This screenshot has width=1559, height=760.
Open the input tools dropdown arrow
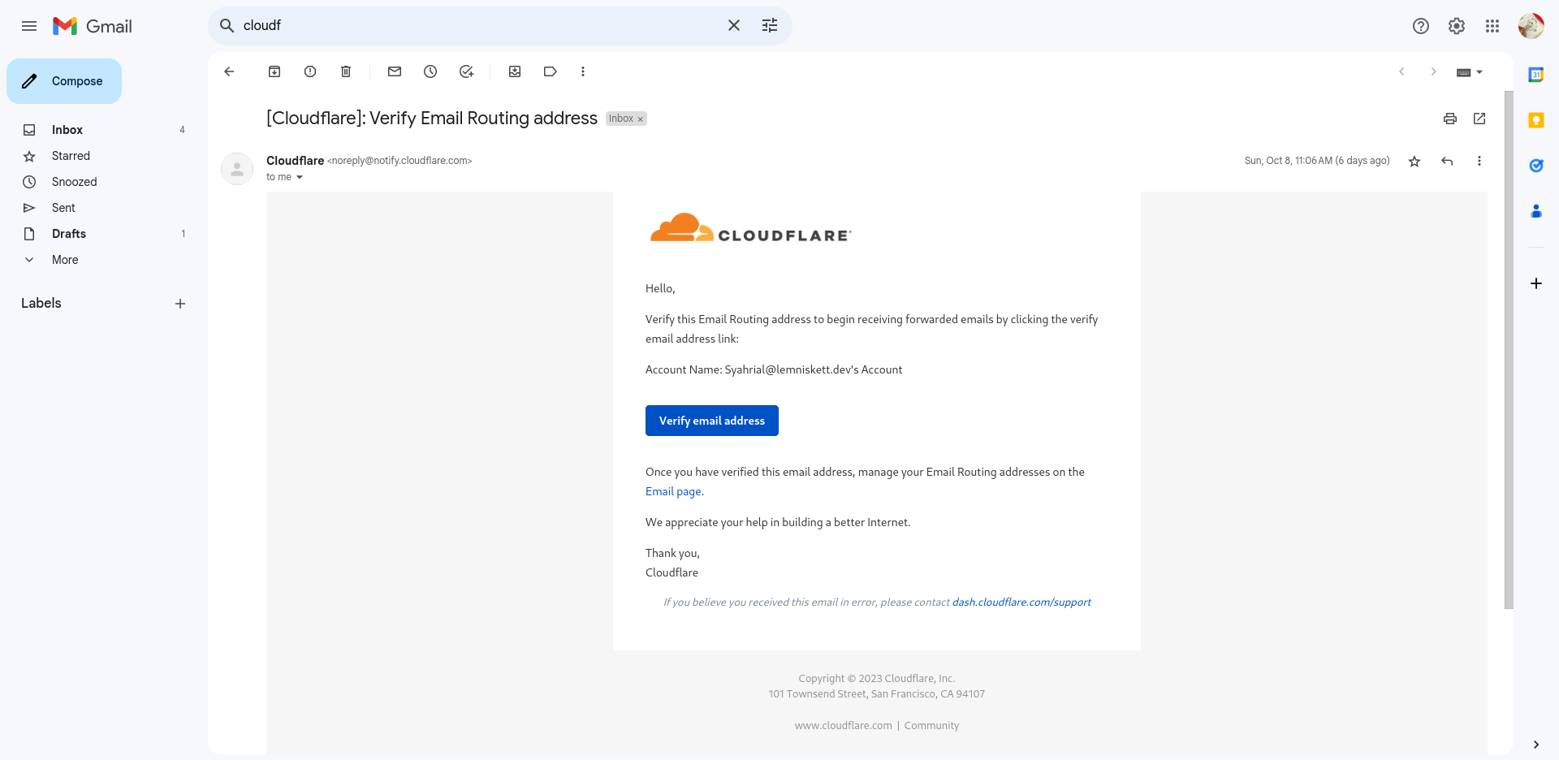click(1479, 72)
